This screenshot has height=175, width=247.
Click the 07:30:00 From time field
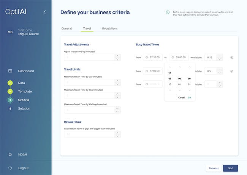[153, 57]
